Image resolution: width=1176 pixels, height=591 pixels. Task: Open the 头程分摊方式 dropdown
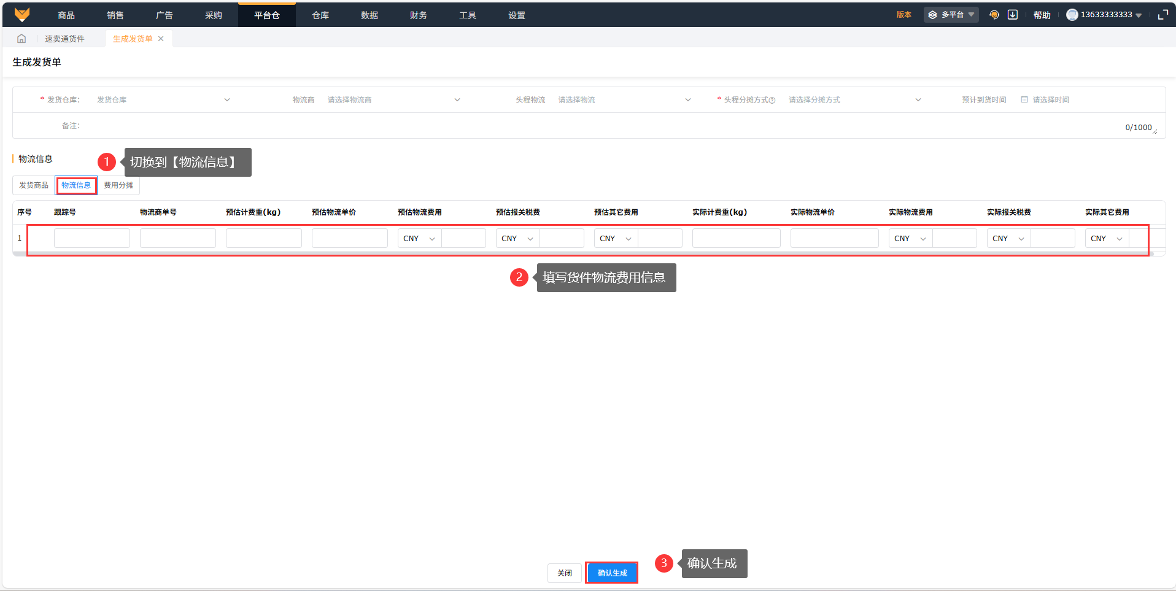pyautogui.click(x=855, y=100)
